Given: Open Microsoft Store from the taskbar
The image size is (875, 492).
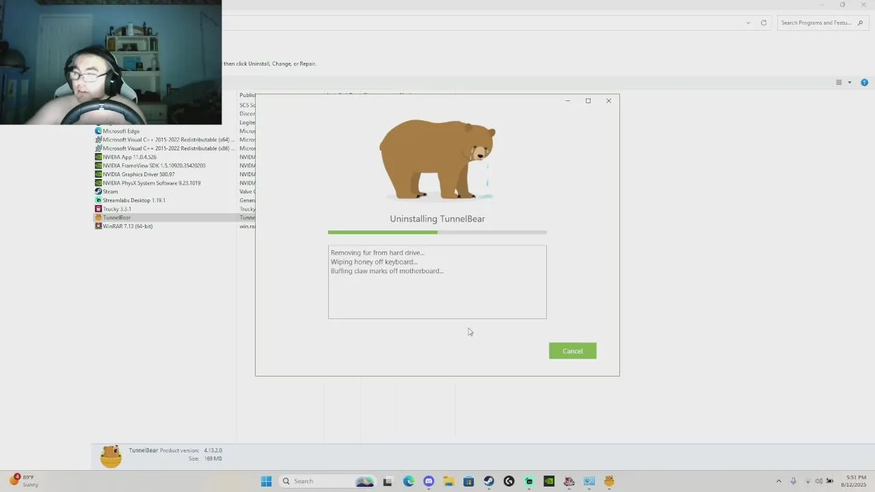Looking at the screenshot, I should 468,481.
